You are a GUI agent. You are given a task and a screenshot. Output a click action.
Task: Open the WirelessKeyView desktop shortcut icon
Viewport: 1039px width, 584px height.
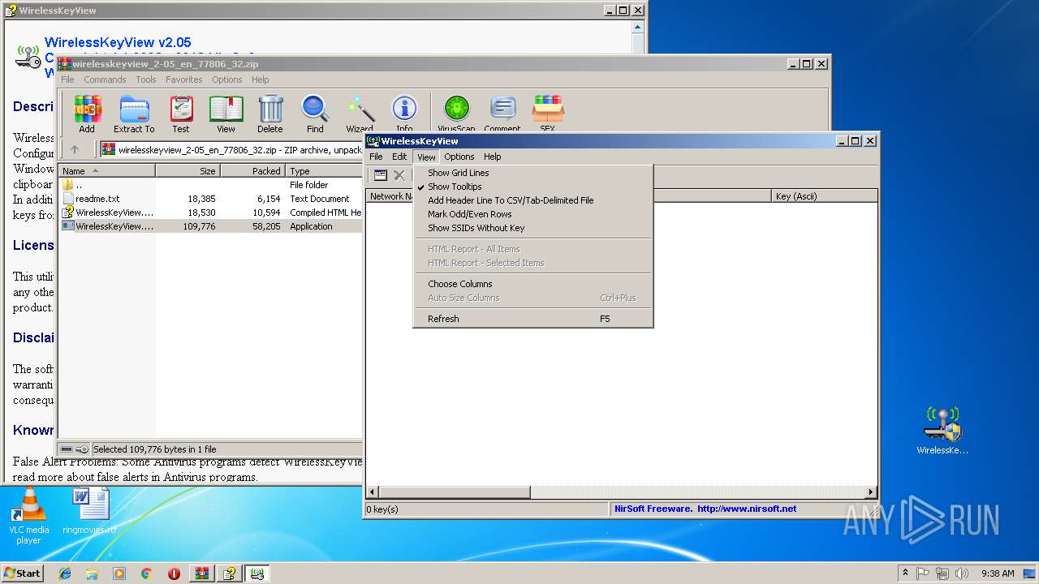coord(942,431)
